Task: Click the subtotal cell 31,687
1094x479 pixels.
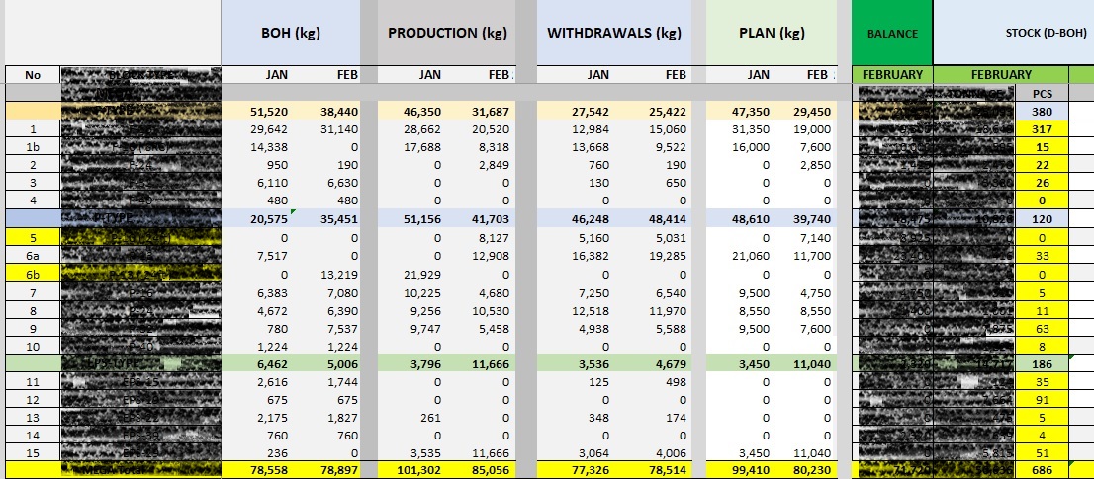Action: coord(491,111)
